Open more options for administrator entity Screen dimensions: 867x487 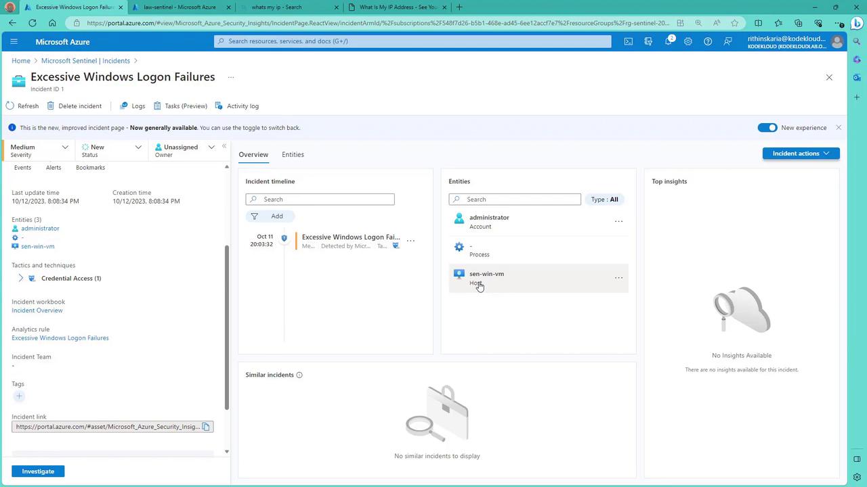coord(618,221)
